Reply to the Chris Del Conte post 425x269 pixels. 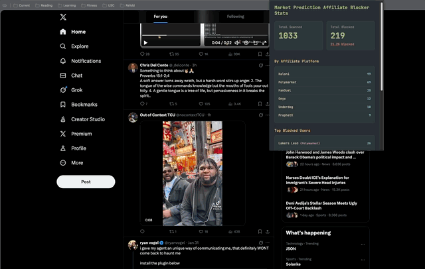click(143, 104)
